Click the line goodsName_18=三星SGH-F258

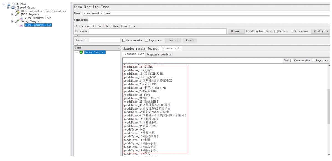(x=143, y=74)
